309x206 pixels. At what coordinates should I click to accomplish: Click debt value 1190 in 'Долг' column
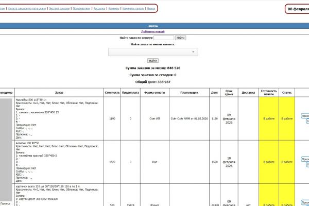tap(215, 118)
